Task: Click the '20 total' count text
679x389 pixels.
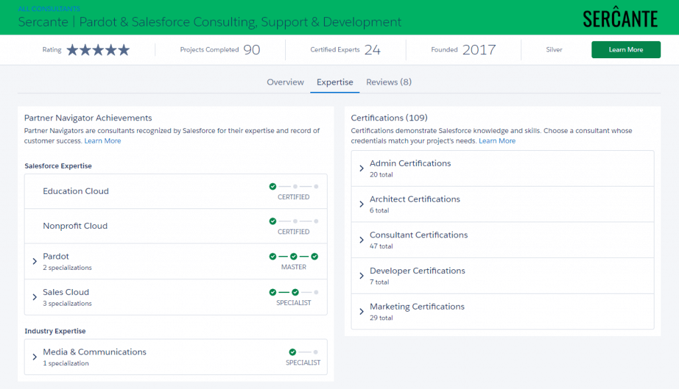Action: tap(381, 175)
